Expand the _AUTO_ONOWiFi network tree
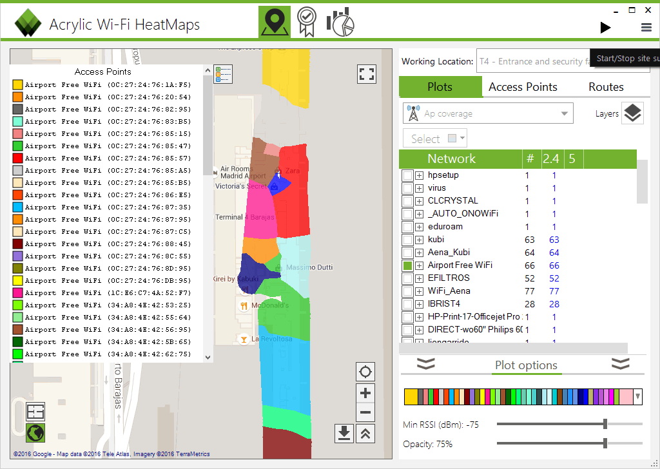 point(419,214)
